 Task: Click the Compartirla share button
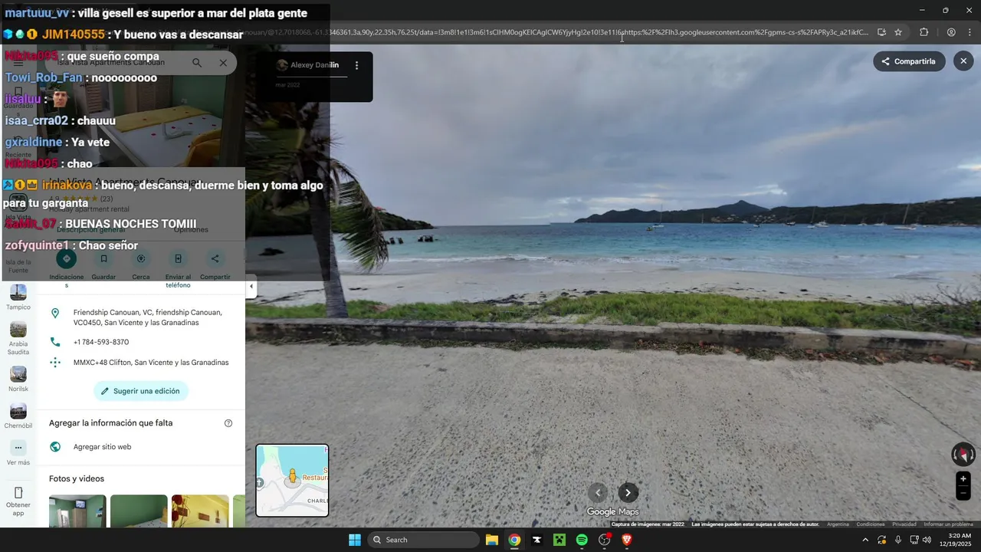[x=908, y=61]
